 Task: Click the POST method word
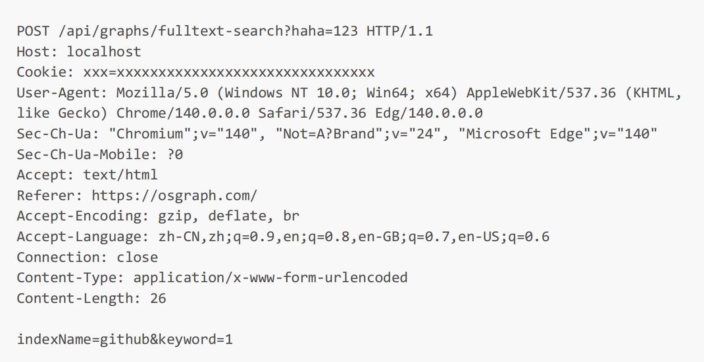click(x=33, y=31)
